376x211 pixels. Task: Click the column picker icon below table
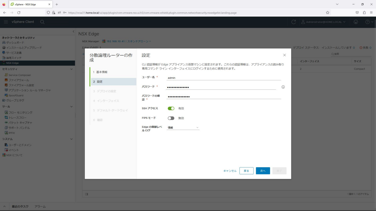click(86, 194)
